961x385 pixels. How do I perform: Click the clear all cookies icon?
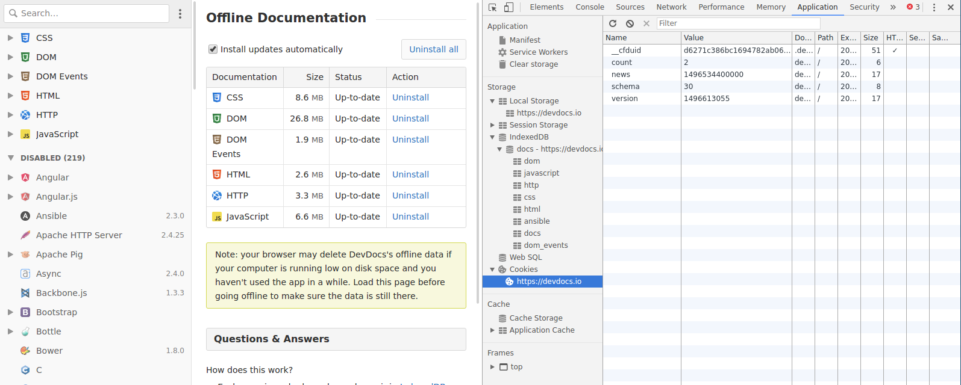(x=630, y=23)
